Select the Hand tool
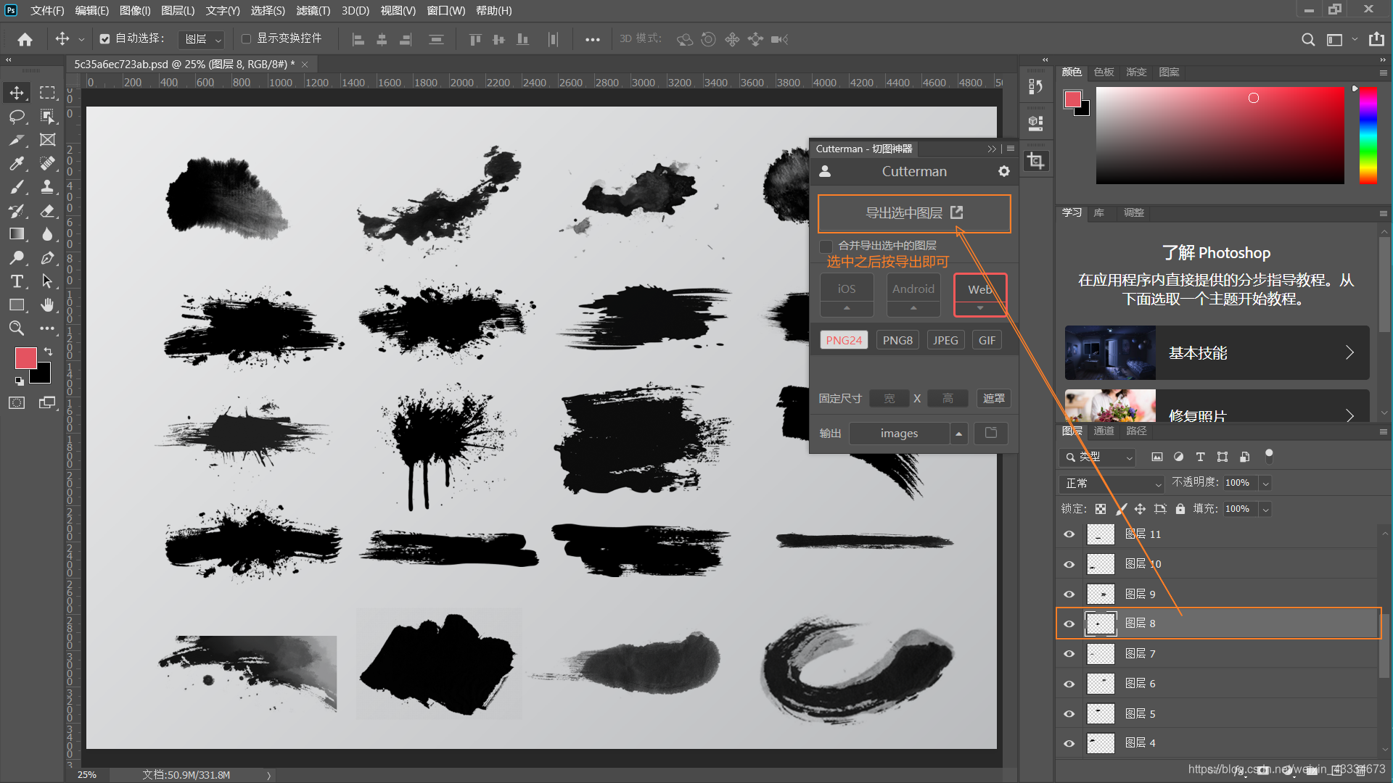1393x783 pixels. [x=47, y=305]
